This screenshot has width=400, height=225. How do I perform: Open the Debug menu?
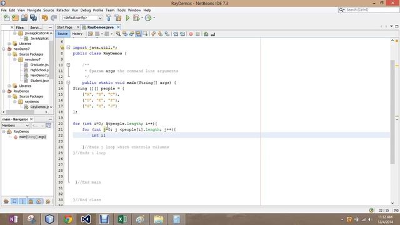point(86,10)
